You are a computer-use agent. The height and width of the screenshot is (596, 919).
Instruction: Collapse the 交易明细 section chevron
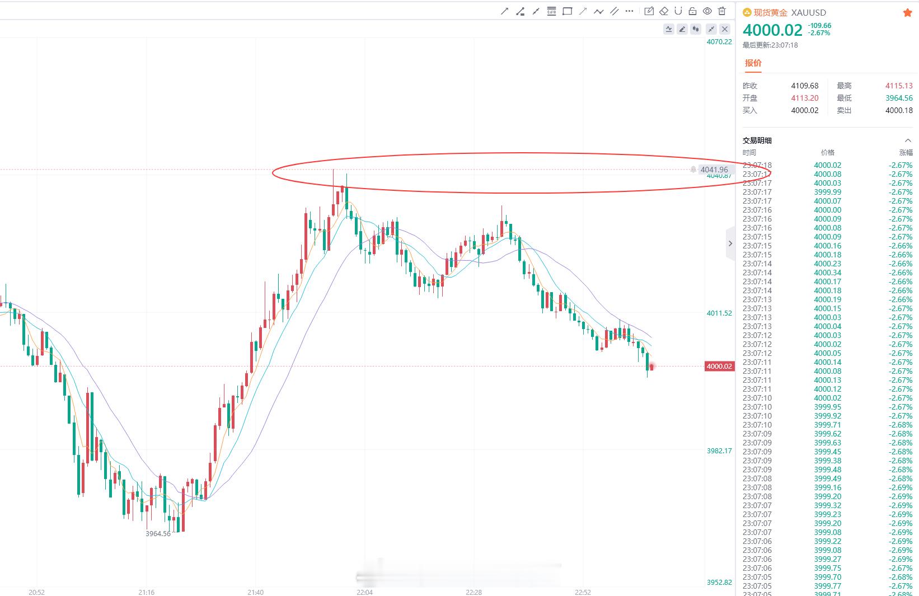907,140
